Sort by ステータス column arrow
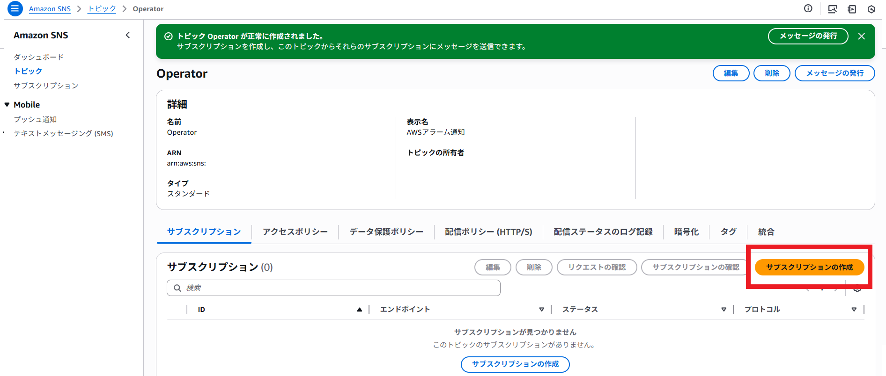The height and width of the screenshot is (376, 886). [724, 310]
